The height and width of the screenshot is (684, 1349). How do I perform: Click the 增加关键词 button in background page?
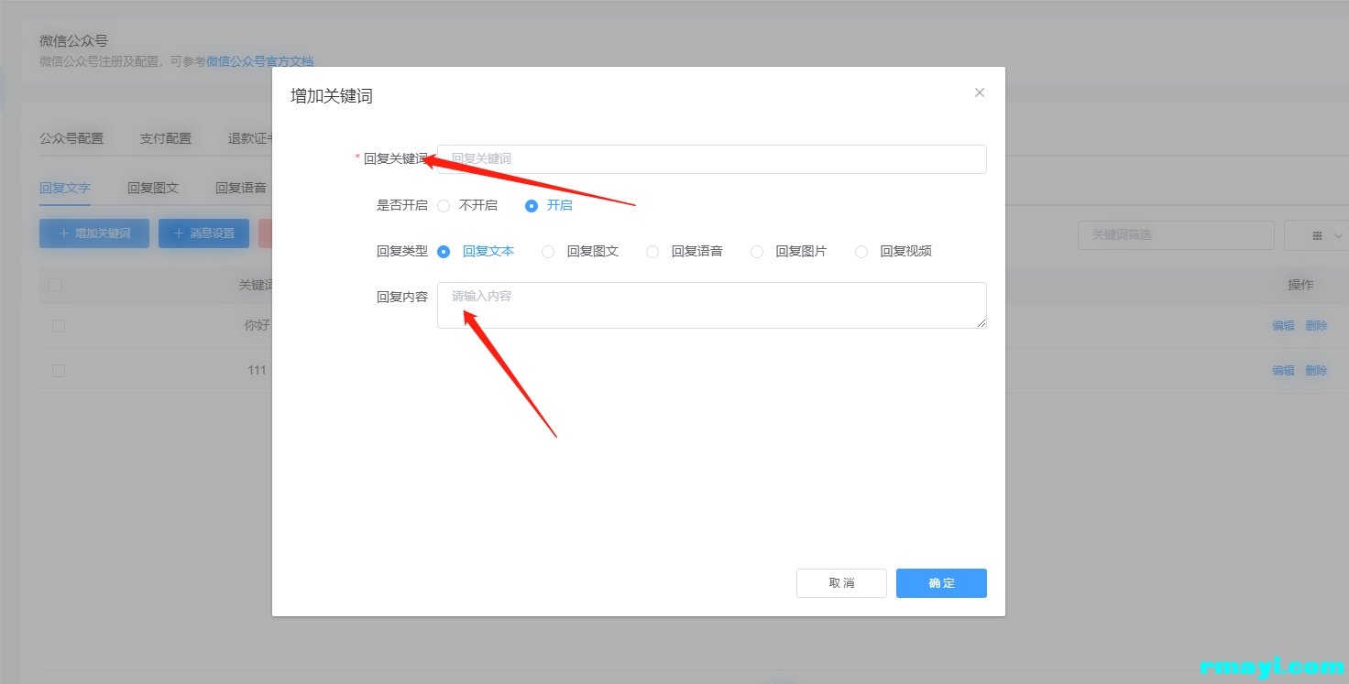point(94,233)
